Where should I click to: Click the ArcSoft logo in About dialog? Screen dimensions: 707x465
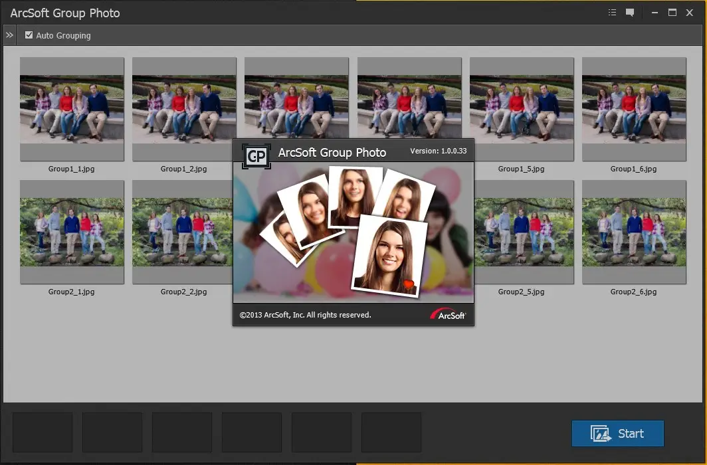click(448, 314)
